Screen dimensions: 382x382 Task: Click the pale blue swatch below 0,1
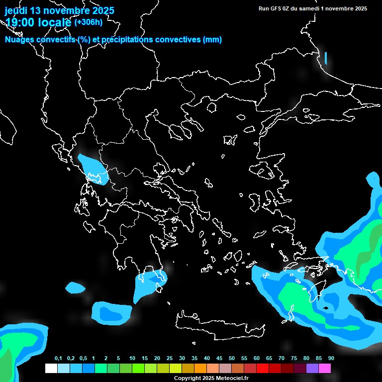(x=63, y=368)
